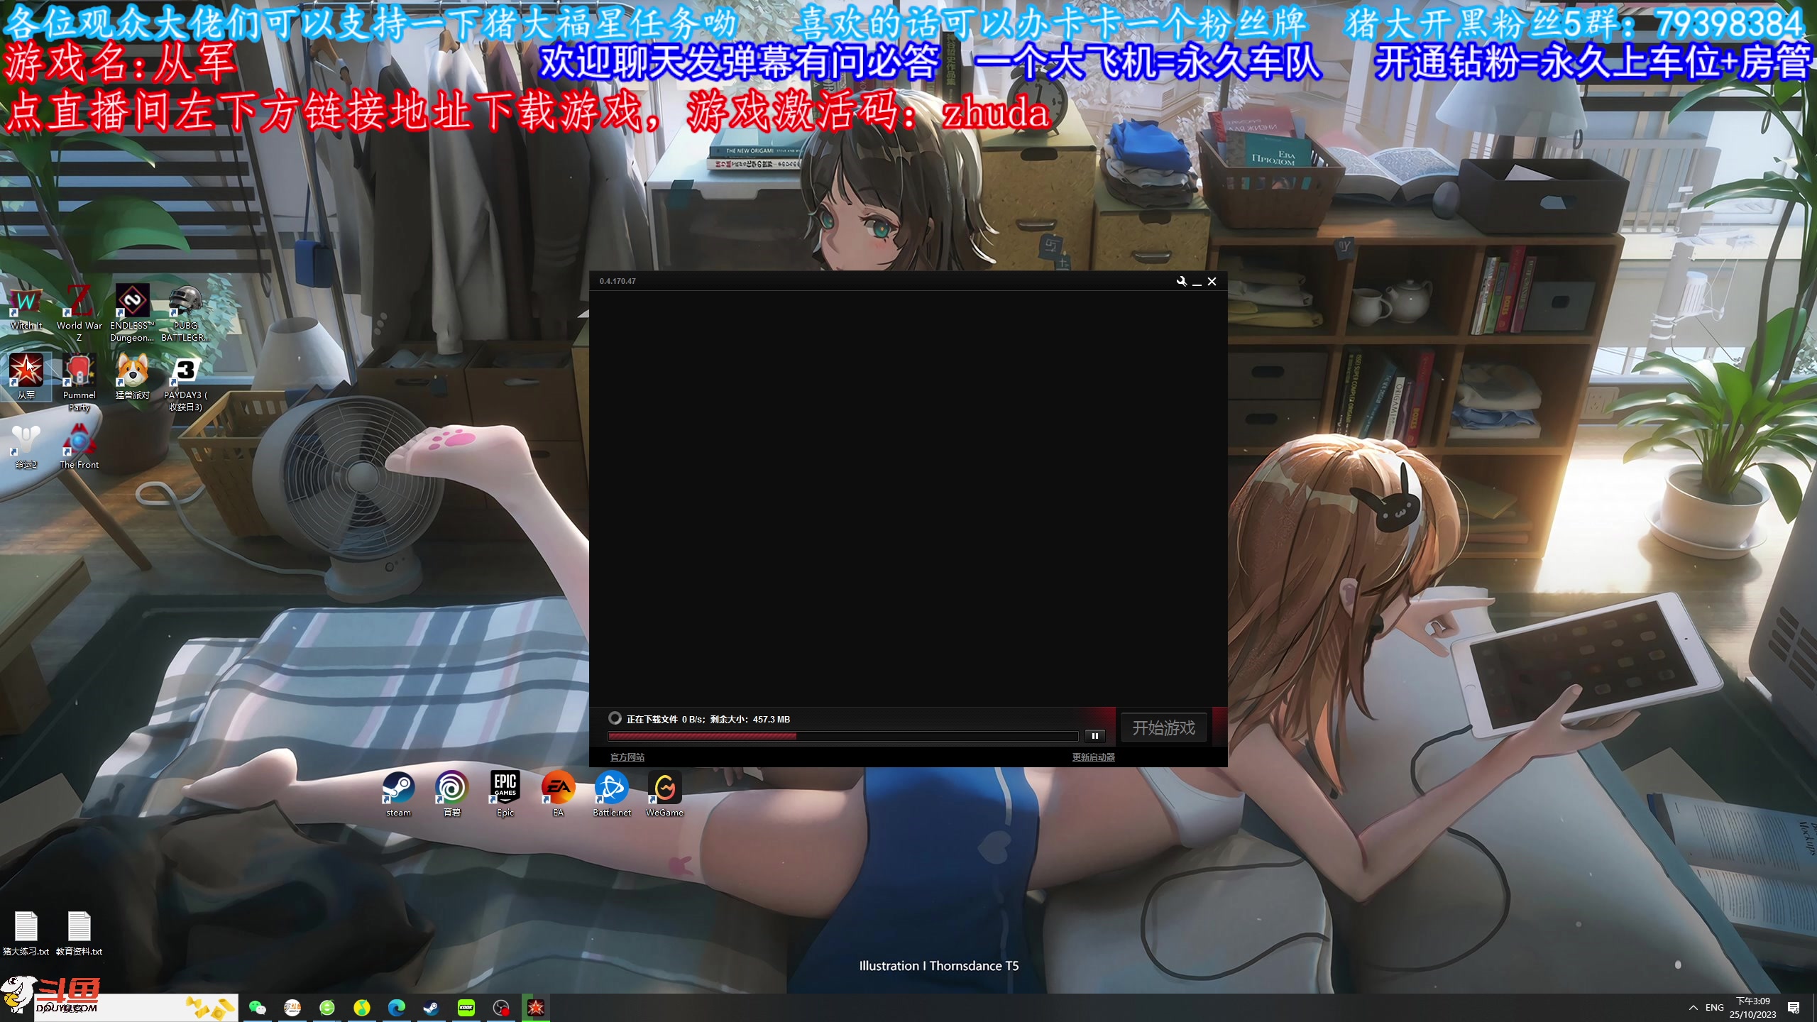Select The Front desktop shortcut

click(x=79, y=446)
